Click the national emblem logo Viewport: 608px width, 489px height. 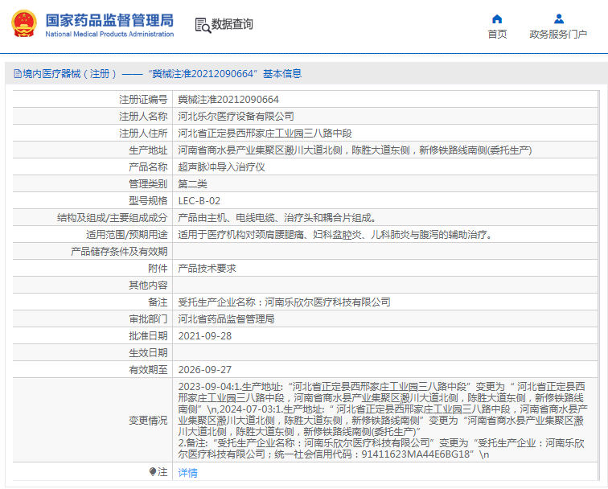click(x=24, y=24)
